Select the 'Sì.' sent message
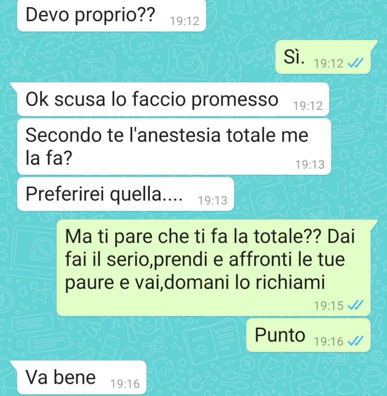Viewport: 387px width, 396px height. [323, 57]
